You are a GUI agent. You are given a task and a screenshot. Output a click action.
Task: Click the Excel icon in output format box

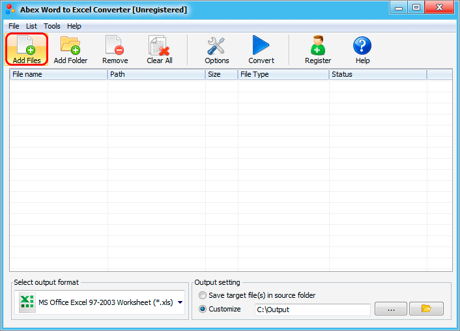27,302
